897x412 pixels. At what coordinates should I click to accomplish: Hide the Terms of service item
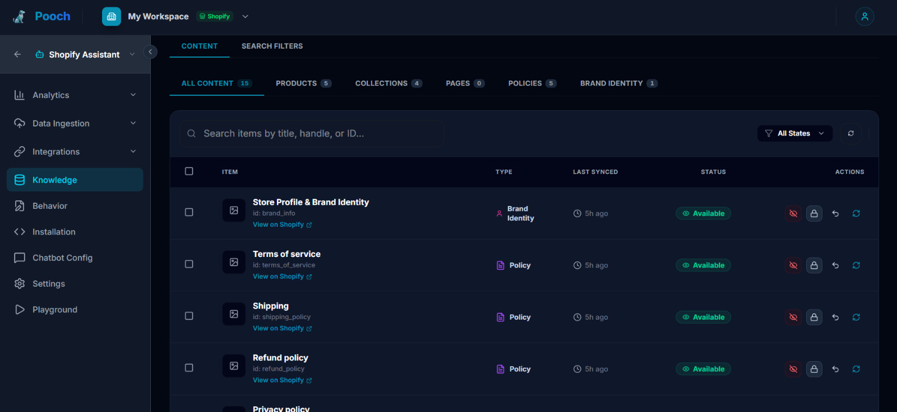tap(793, 265)
